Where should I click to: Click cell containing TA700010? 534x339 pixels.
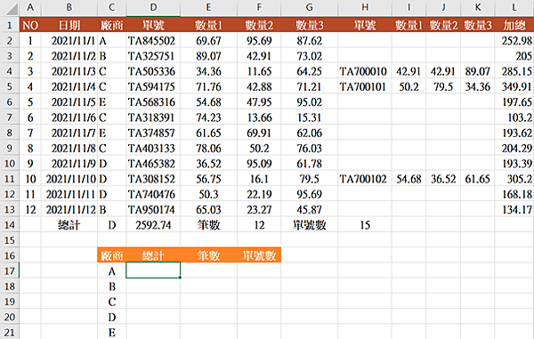pos(365,71)
